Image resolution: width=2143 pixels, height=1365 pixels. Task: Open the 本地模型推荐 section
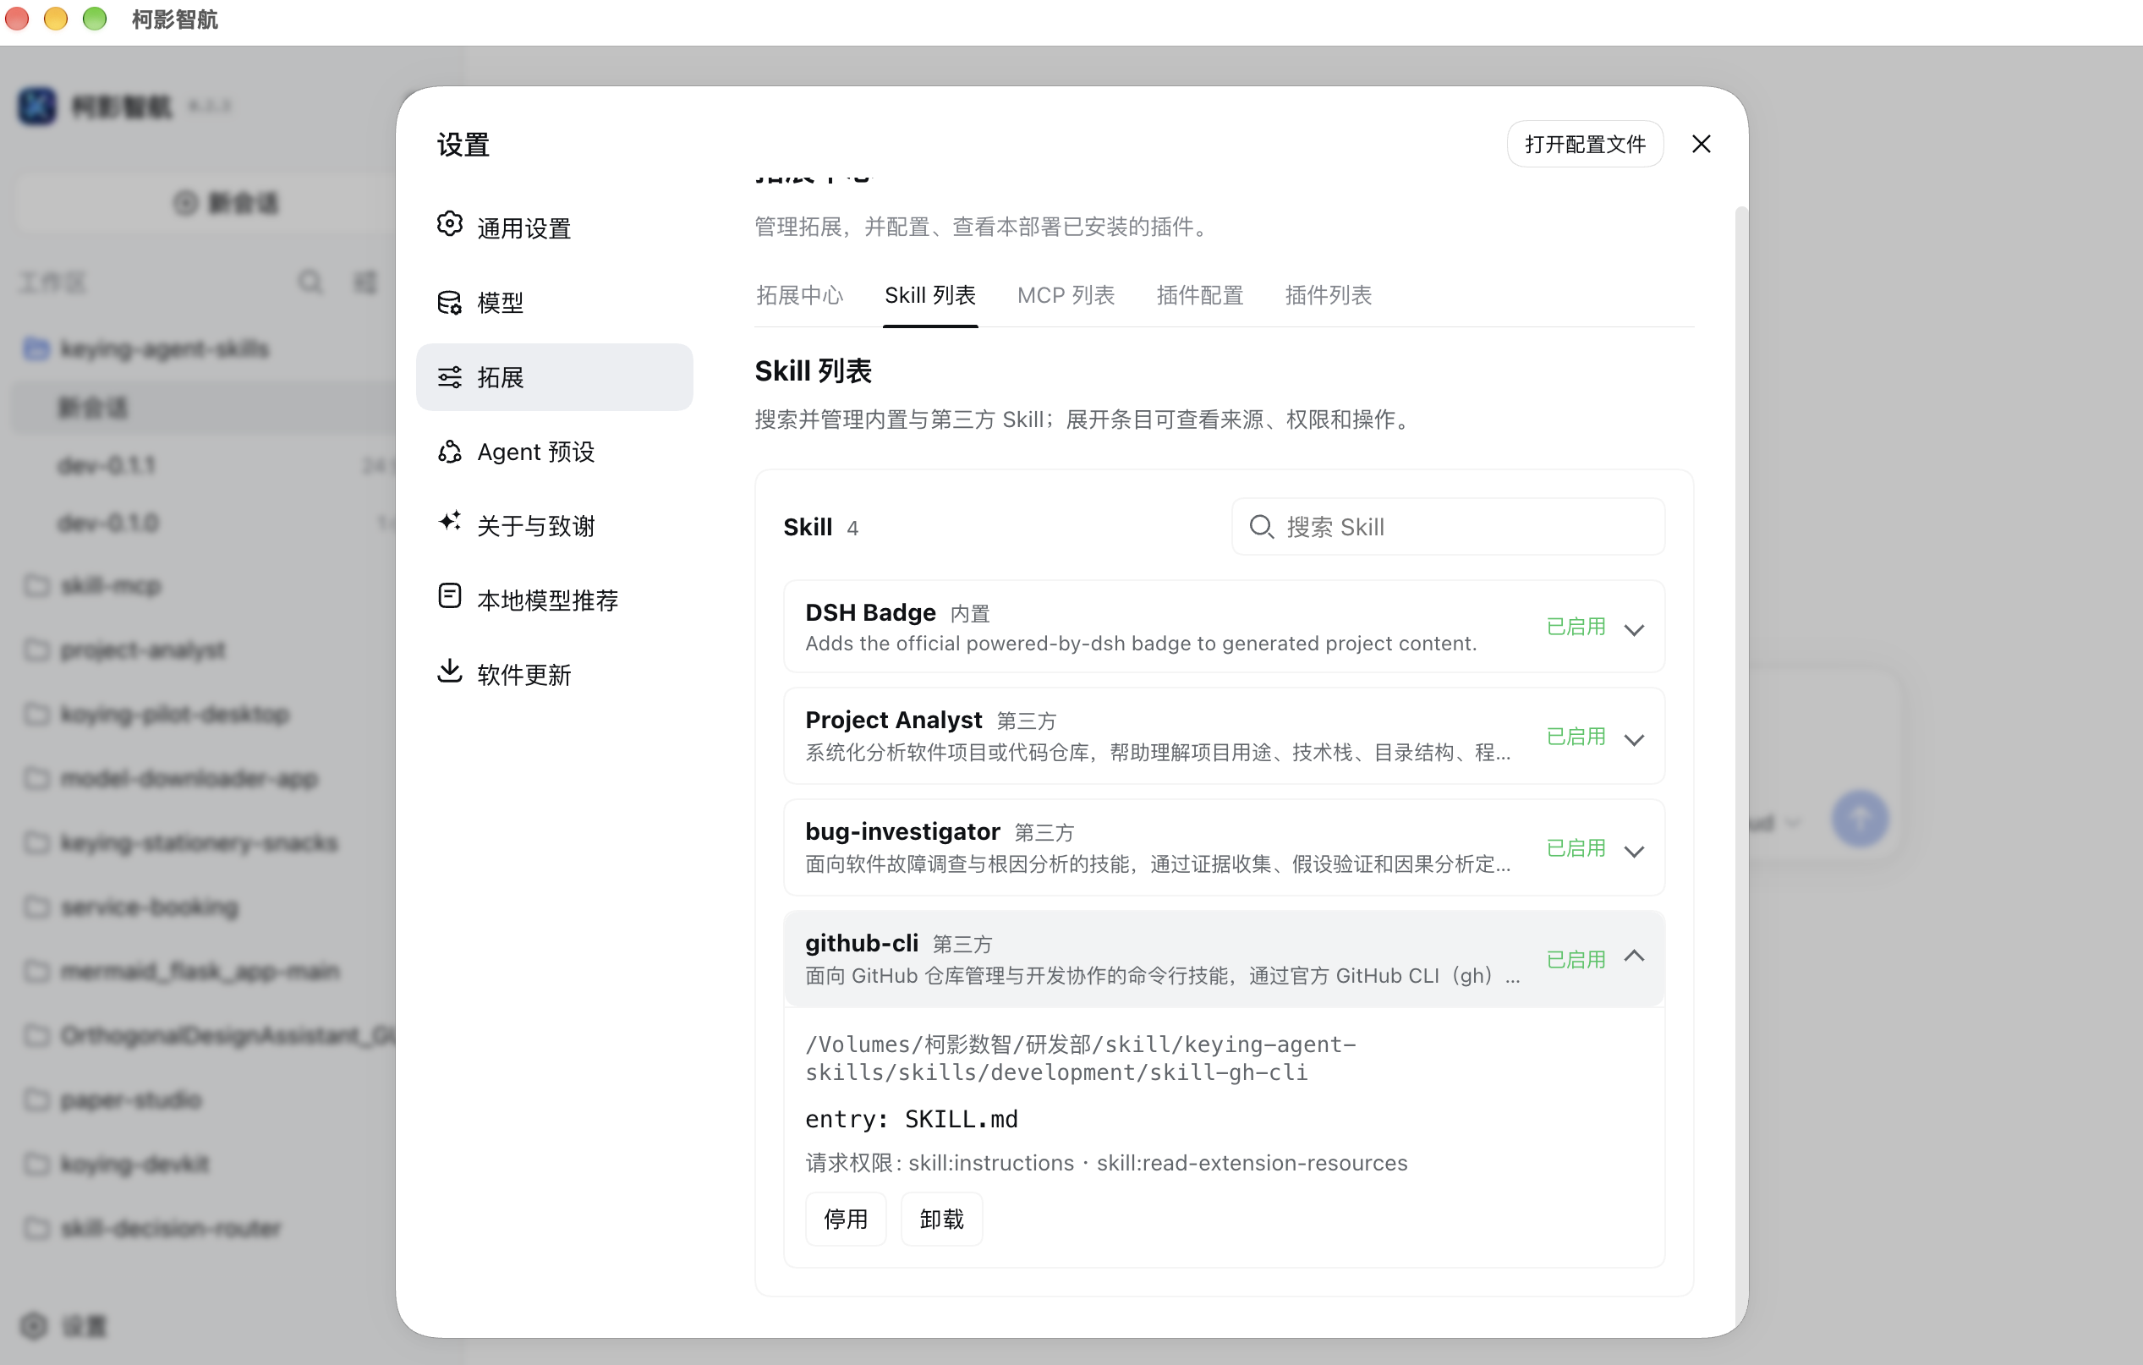coord(554,600)
